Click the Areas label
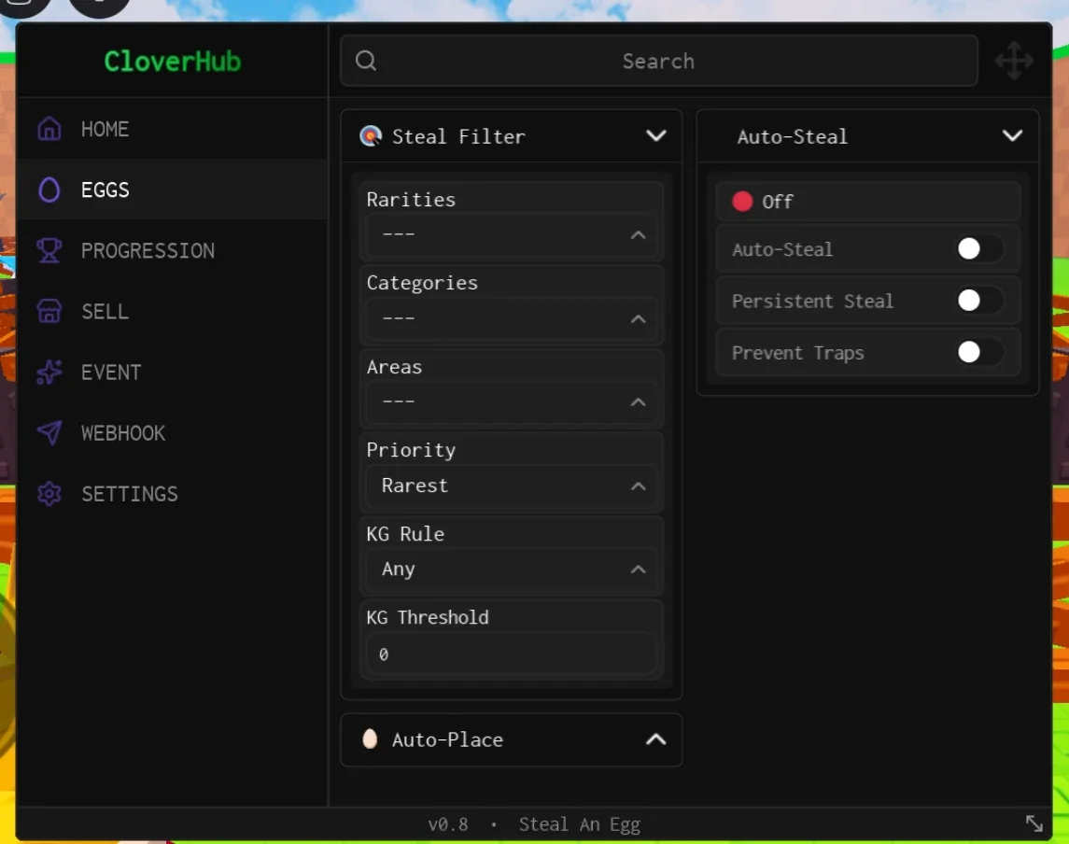The height and width of the screenshot is (844, 1069). (x=394, y=367)
